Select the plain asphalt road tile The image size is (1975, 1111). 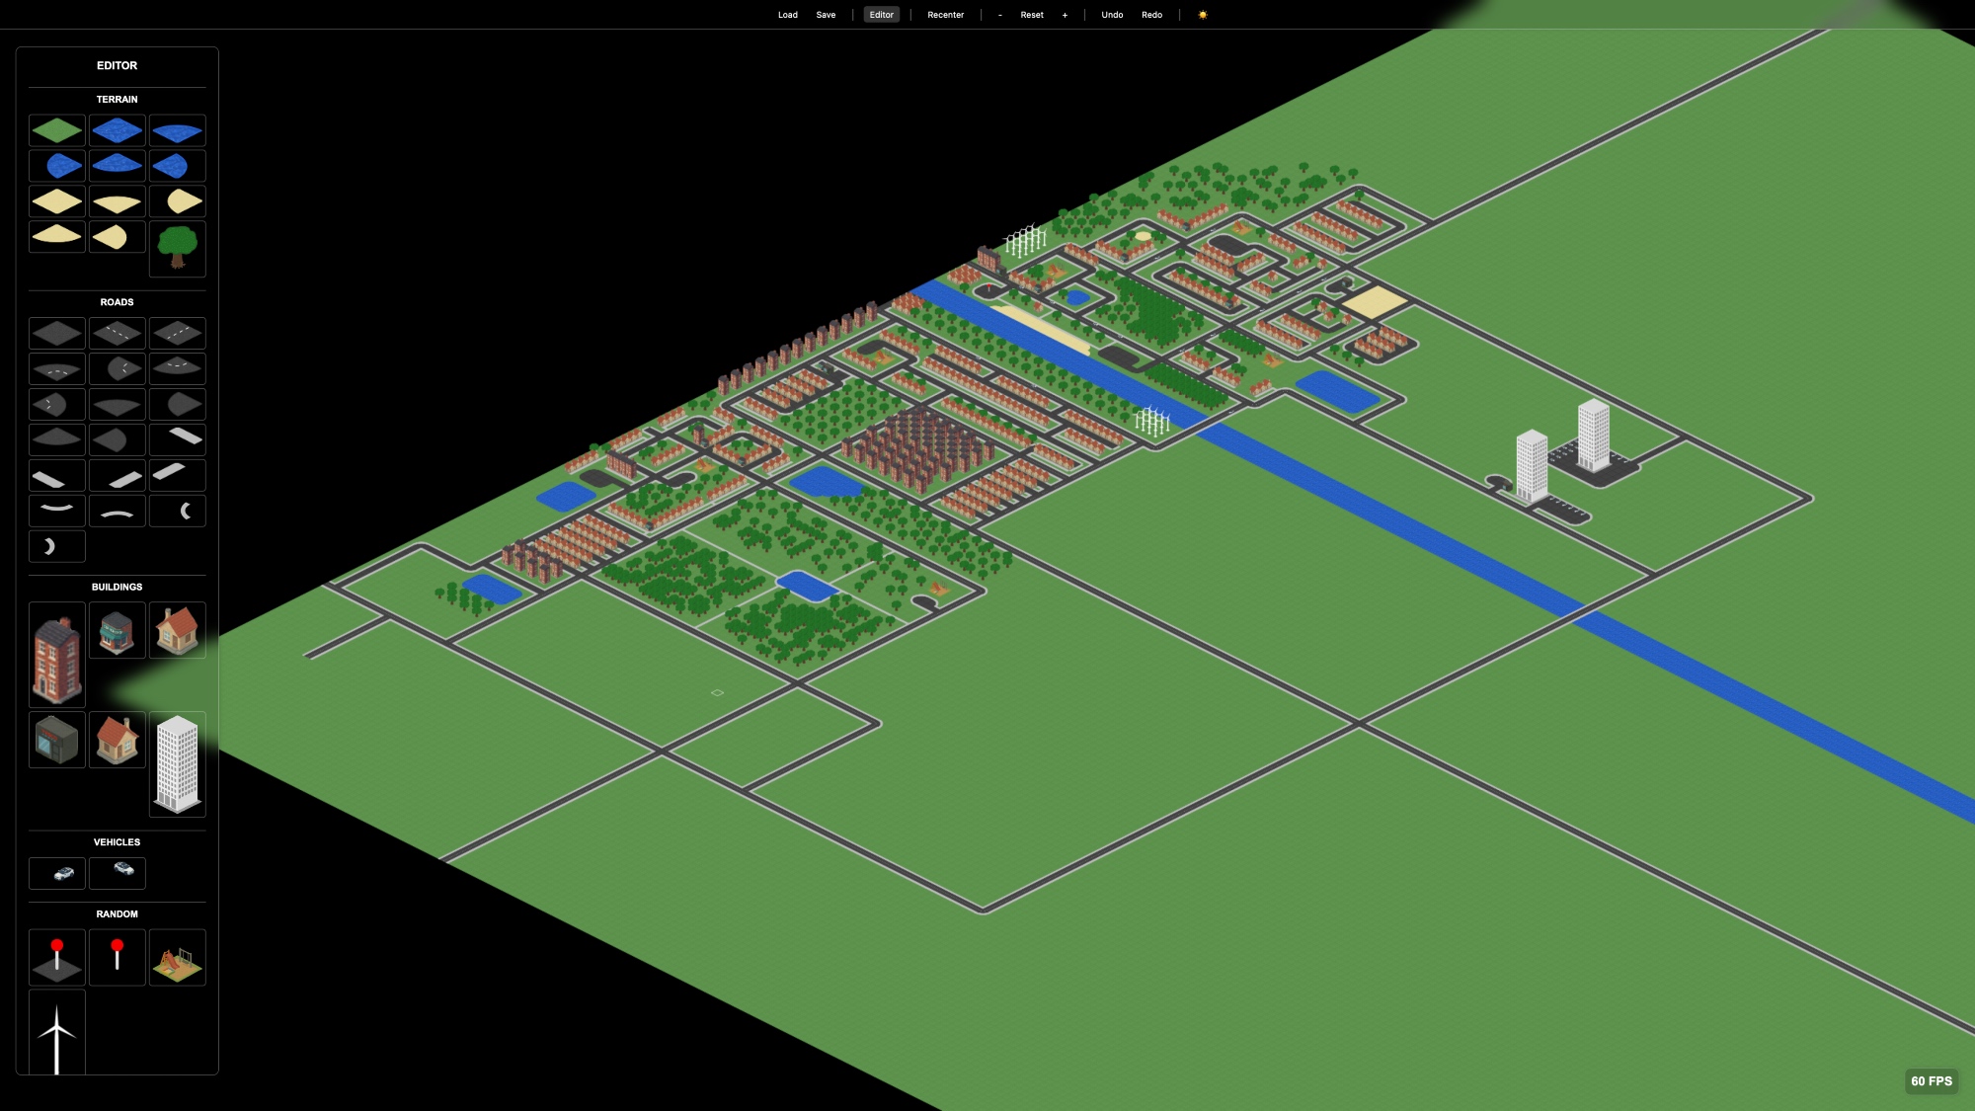pyautogui.click(x=56, y=334)
